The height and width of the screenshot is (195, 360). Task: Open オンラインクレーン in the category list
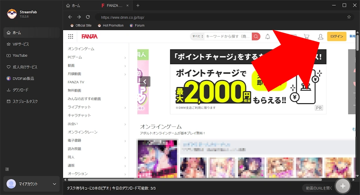(x=82, y=132)
